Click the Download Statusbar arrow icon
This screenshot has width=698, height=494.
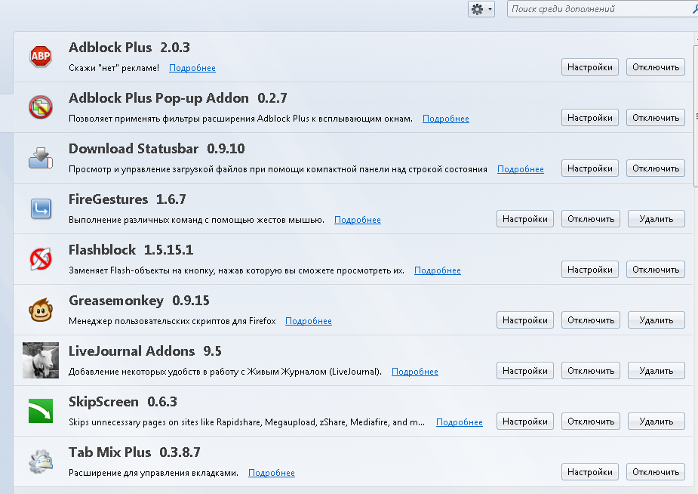pyautogui.click(x=41, y=158)
